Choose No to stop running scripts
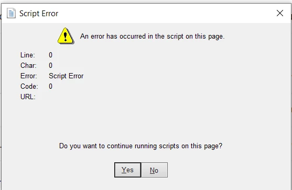The width and height of the screenshot is (292, 190). pos(154,170)
